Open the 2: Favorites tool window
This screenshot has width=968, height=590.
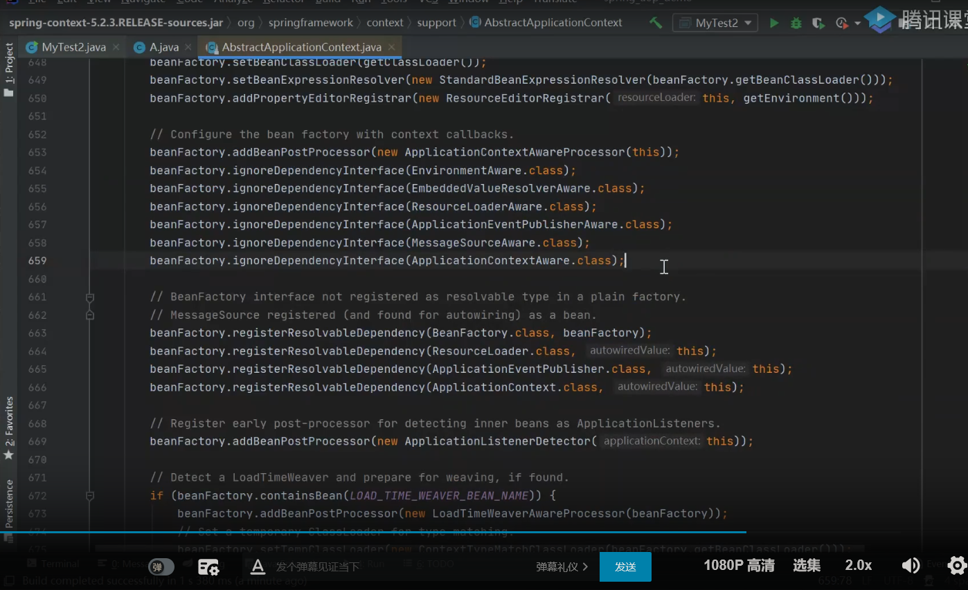point(9,427)
